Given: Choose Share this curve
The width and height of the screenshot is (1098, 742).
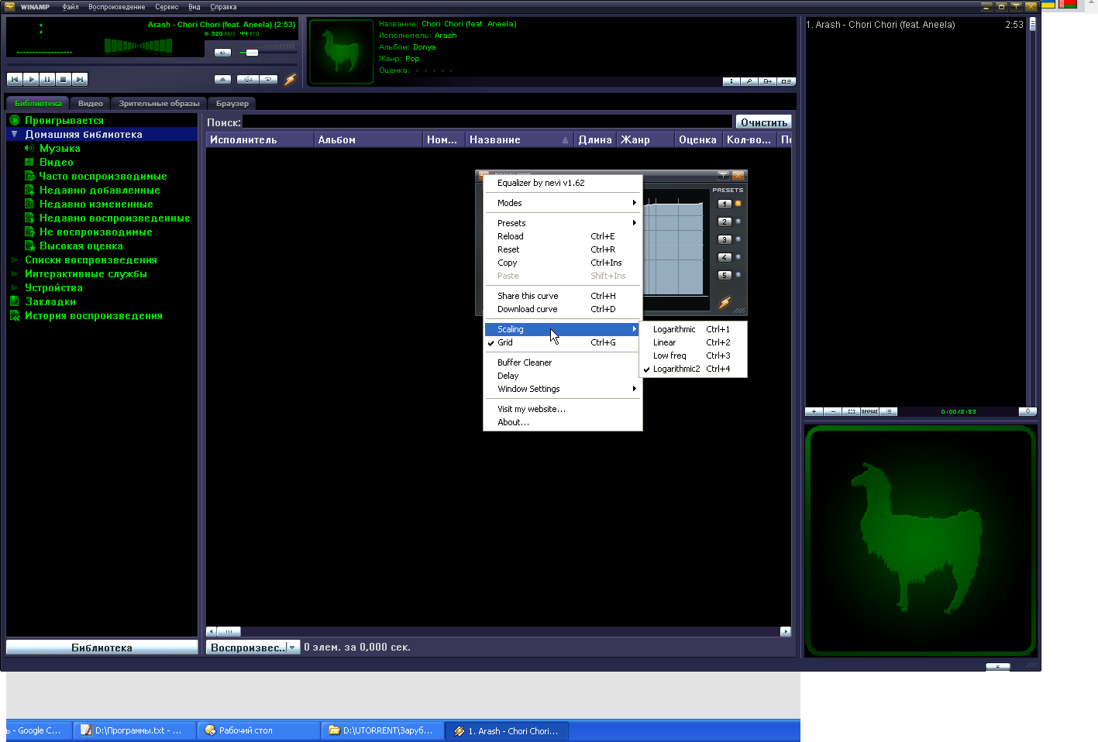Looking at the screenshot, I should pyautogui.click(x=563, y=296).
